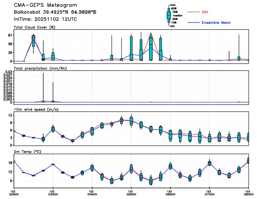Click the 12Z 05NOV time axis label
Image resolution: width=257 pixels, height=199 pixels.
(x=131, y=192)
